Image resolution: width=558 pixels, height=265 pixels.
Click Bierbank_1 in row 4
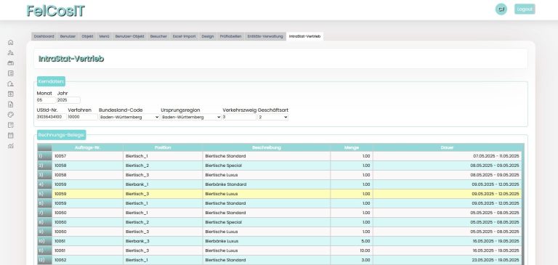[137, 184]
